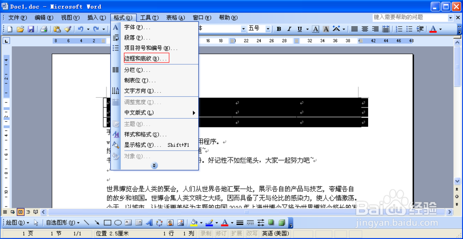Align text left in toolbar
This screenshot has width=463, height=239.
354,29
